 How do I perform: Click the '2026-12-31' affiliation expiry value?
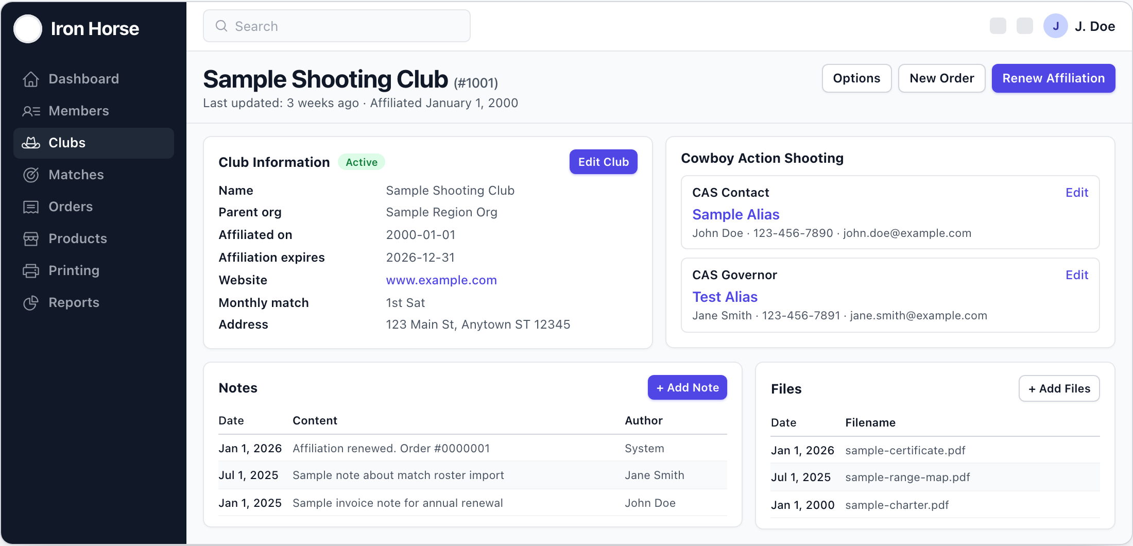pyautogui.click(x=420, y=257)
